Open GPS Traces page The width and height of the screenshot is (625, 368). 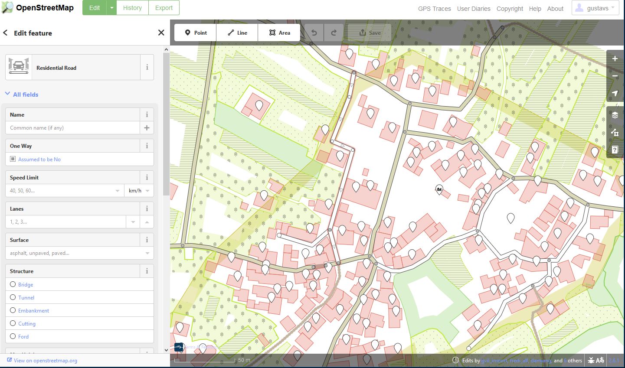pos(435,9)
